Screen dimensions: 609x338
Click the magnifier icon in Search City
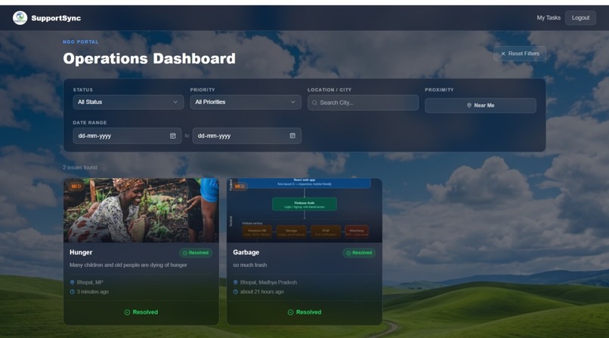point(314,103)
